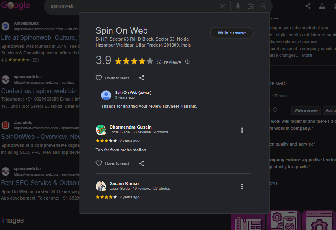
Task: Click the ZoomInfo favicon
Action: coord(6,125)
